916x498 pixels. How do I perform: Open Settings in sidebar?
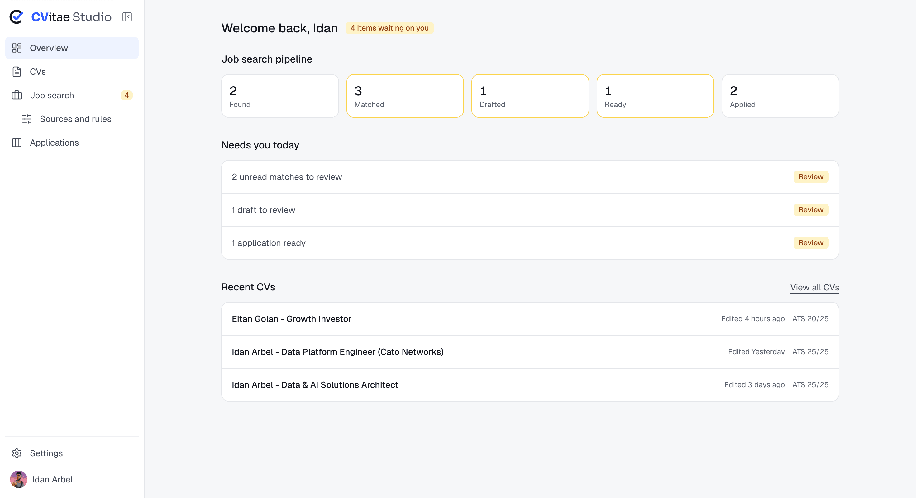(72, 453)
